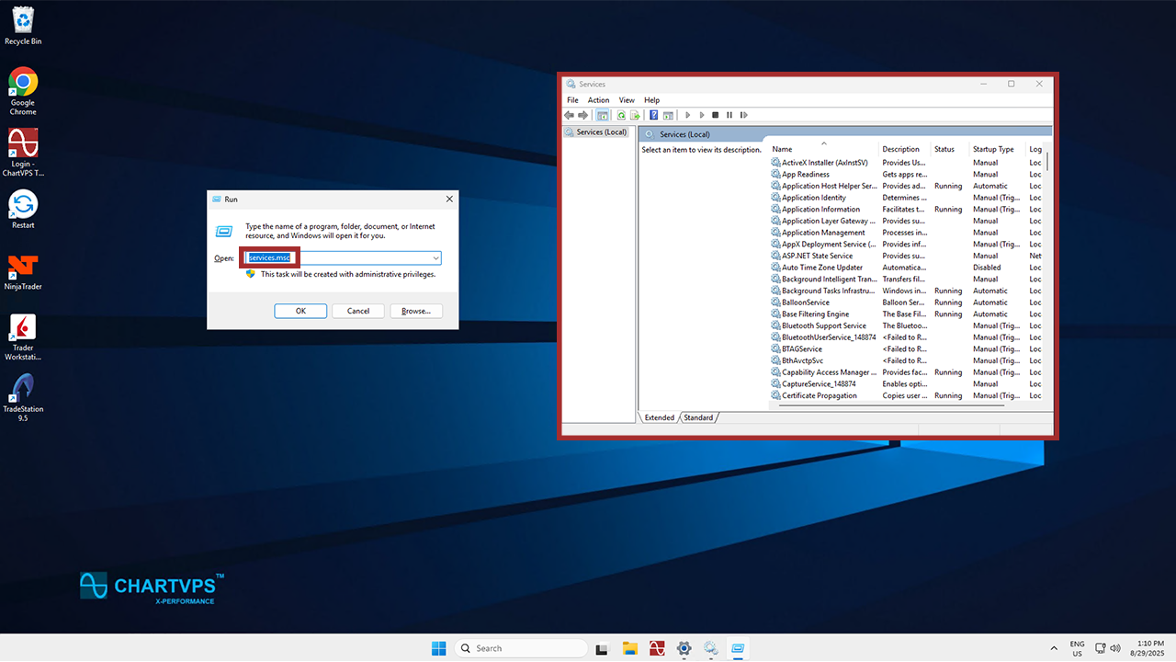Open the Action menu in Services

pos(598,100)
